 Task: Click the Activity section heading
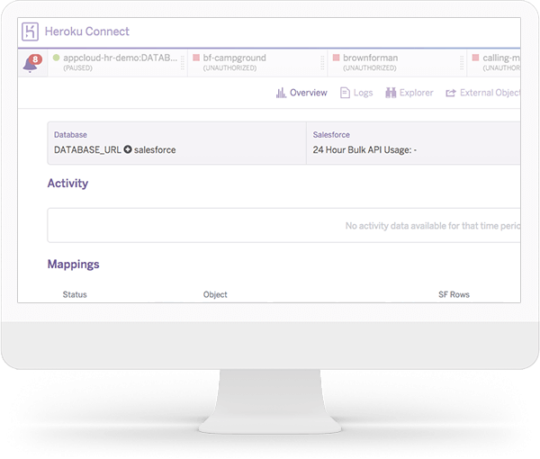pyautogui.click(x=67, y=184)
